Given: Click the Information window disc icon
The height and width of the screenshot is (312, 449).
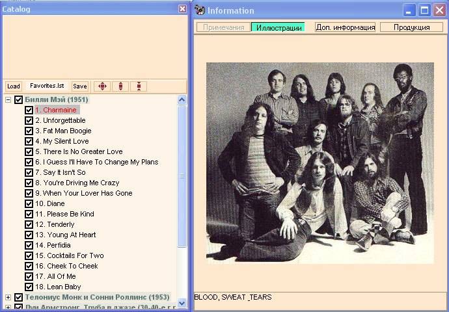Looking at the screenshot, I should click(x=200, y=10).
